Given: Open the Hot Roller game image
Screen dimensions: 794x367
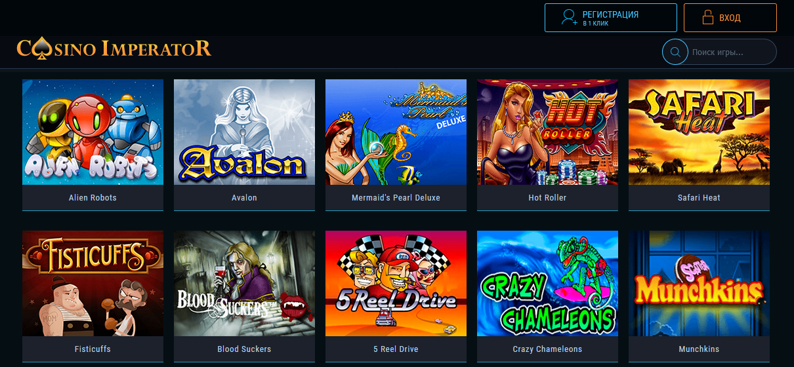Looking at the screenshot, I should [547, 132].
